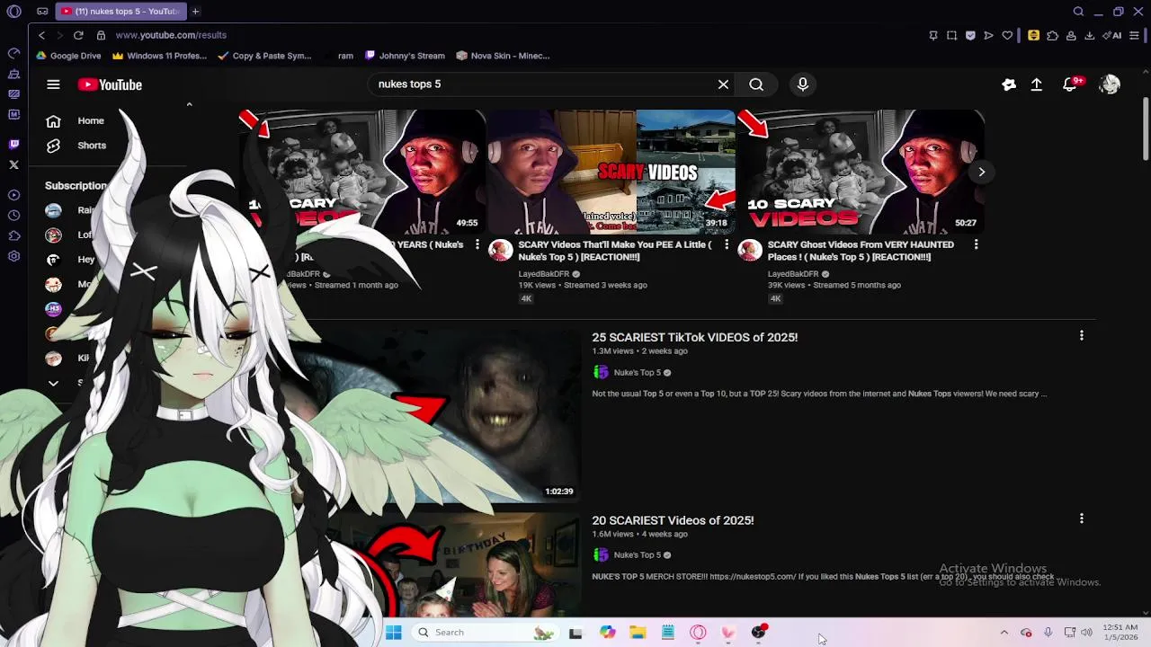1151x647 pixels.
Task: Open Nova Skin - Minec... bookmark
Action: pos(503,56)
